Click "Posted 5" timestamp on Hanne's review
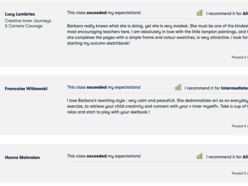This screenshot has height=186, width=248. 240,173
